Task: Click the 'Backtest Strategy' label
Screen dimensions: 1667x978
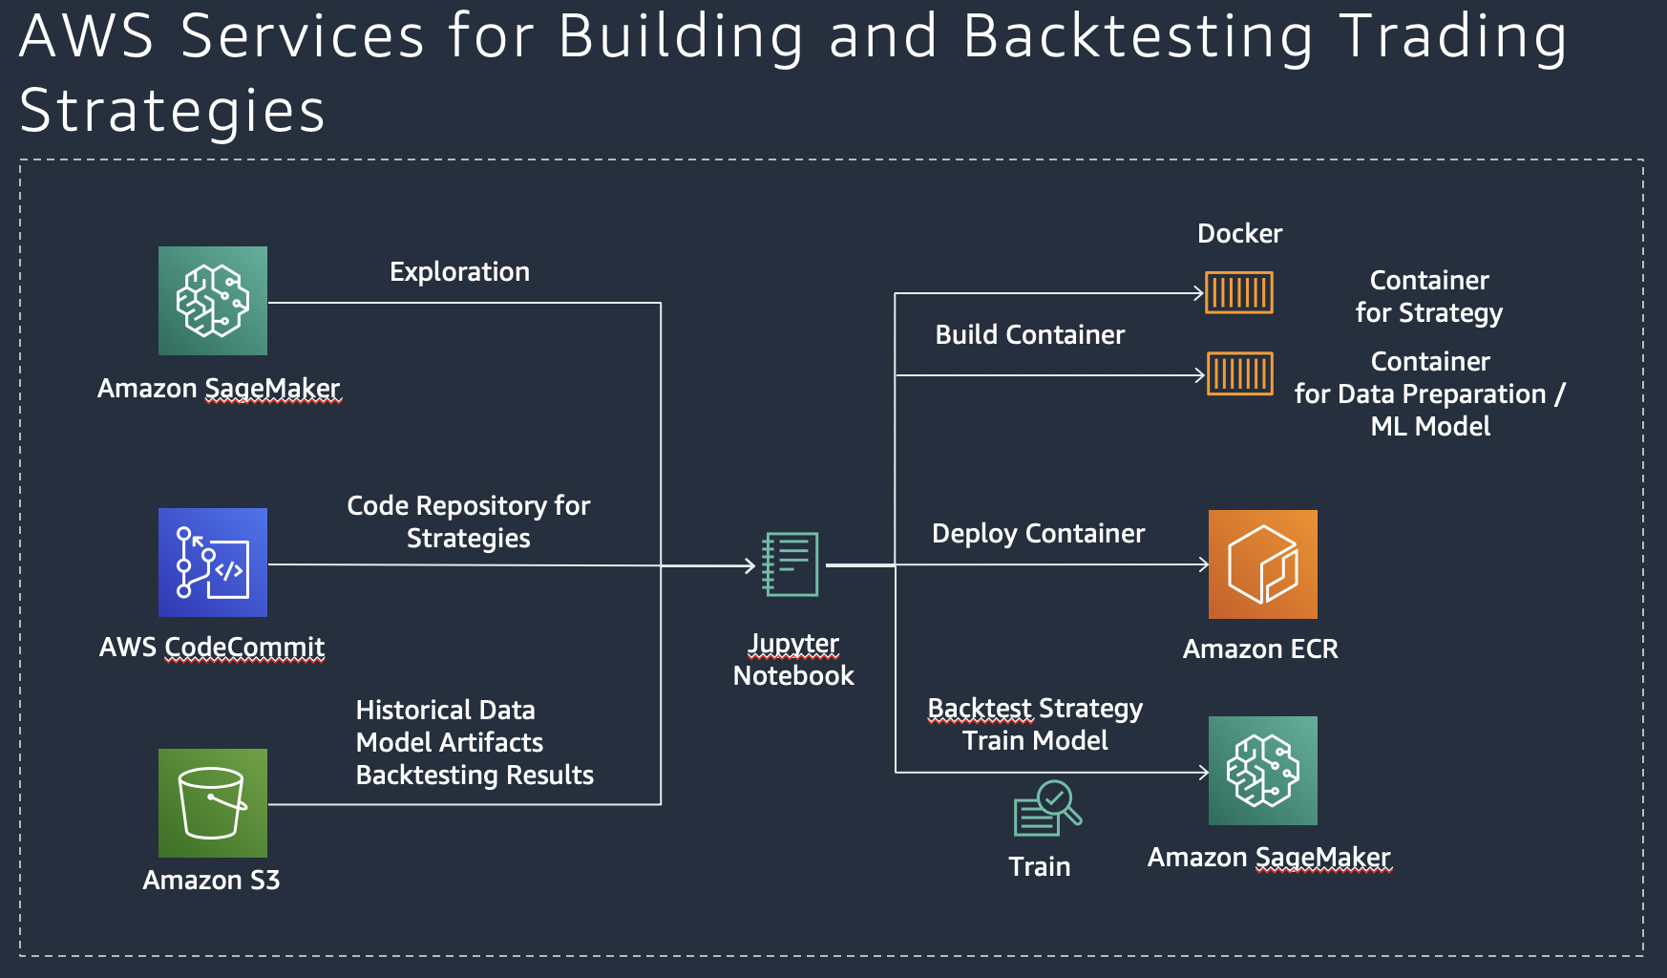Action: (1035, 709)
